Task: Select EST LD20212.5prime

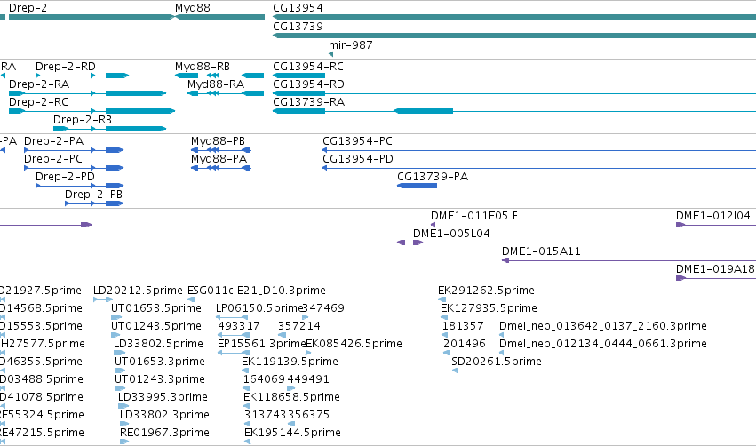Action: (x=138, y=291)
